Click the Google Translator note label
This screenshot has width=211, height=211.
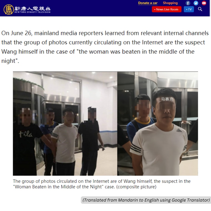[x=146, y=200]
